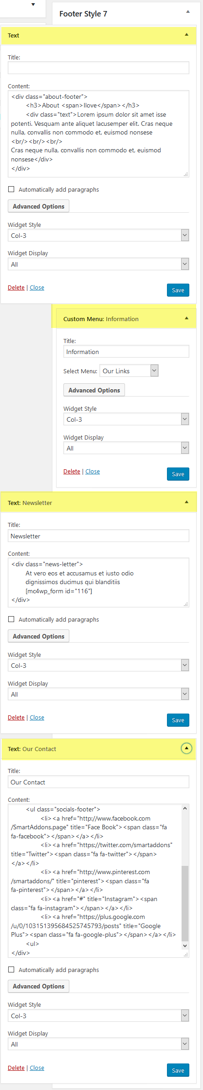Screen dimensions: 203x1090
Task: Click circled arrow on Text: Our Contact
Action: coord(187,748)
